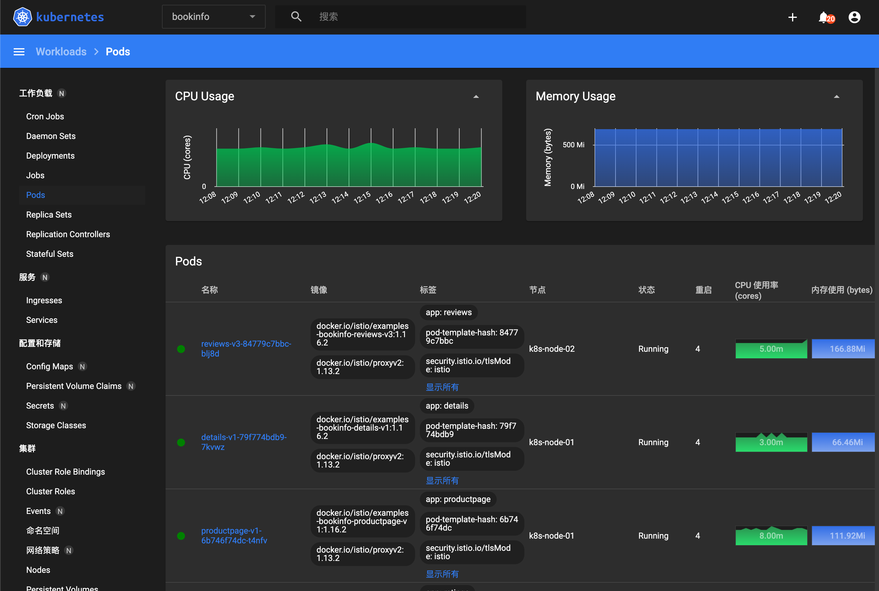Image resolution: width=879 pixels, height=591 pixels.
Task: Collapse the CPU Usage card
Action: (476, 97)
